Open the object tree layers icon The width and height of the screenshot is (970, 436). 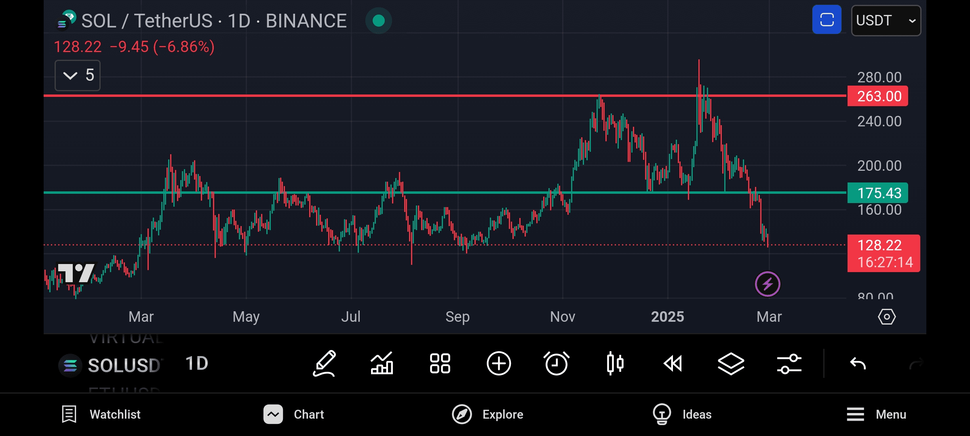tap(731, 363)
